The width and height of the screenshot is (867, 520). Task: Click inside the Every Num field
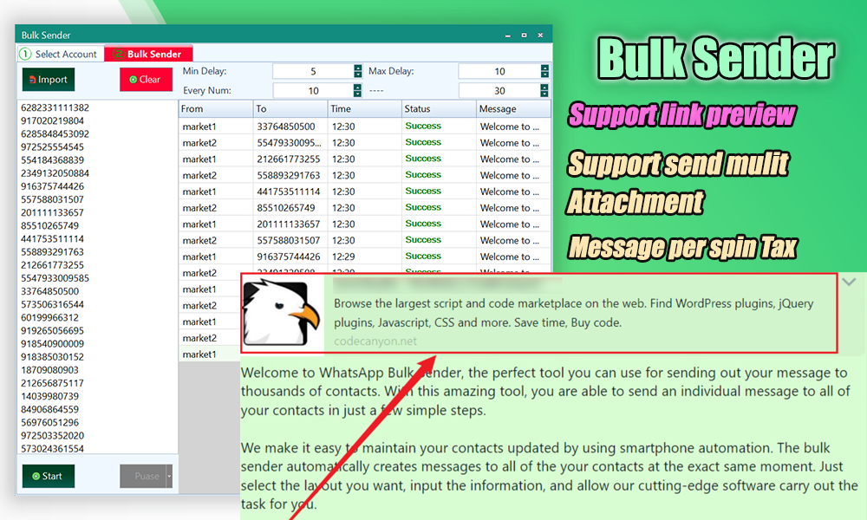(x=314, y=90)
